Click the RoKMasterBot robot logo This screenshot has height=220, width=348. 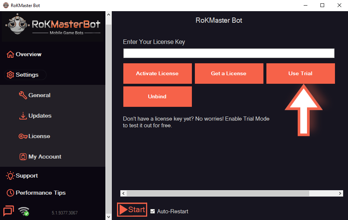(17, 24)
